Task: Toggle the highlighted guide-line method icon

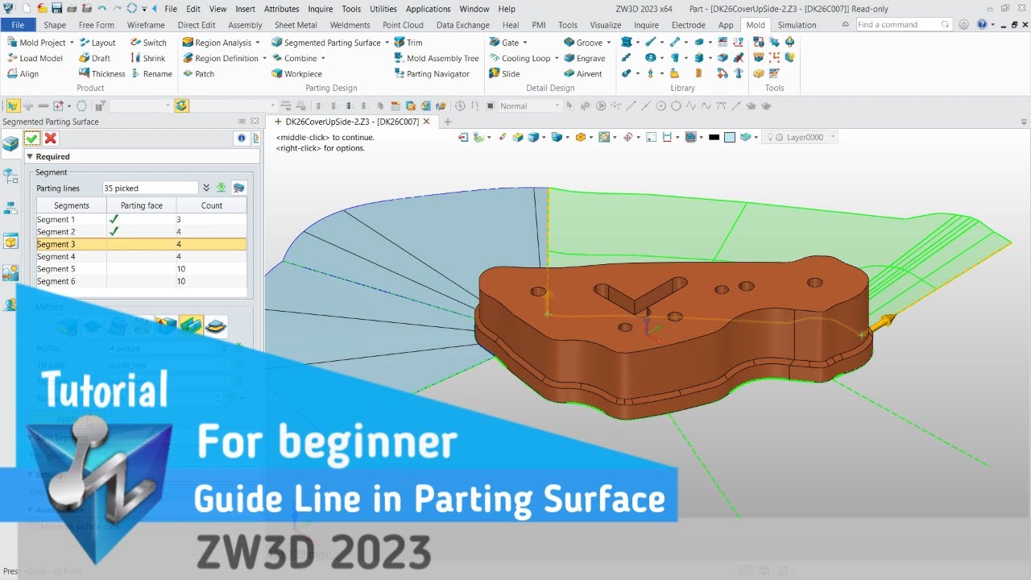Action: coord(191,326)
